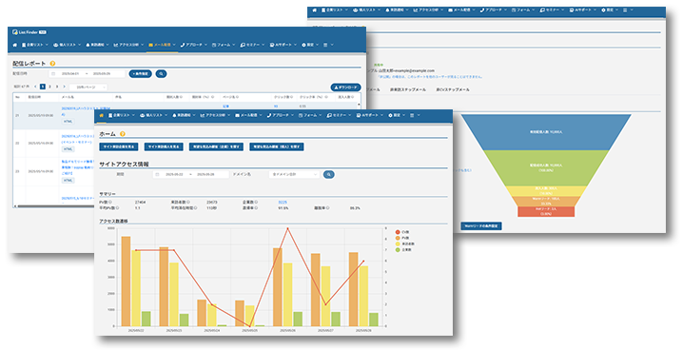Click 期間 date range input in ホーム window
683x350 pixels.
click(191, 175)
